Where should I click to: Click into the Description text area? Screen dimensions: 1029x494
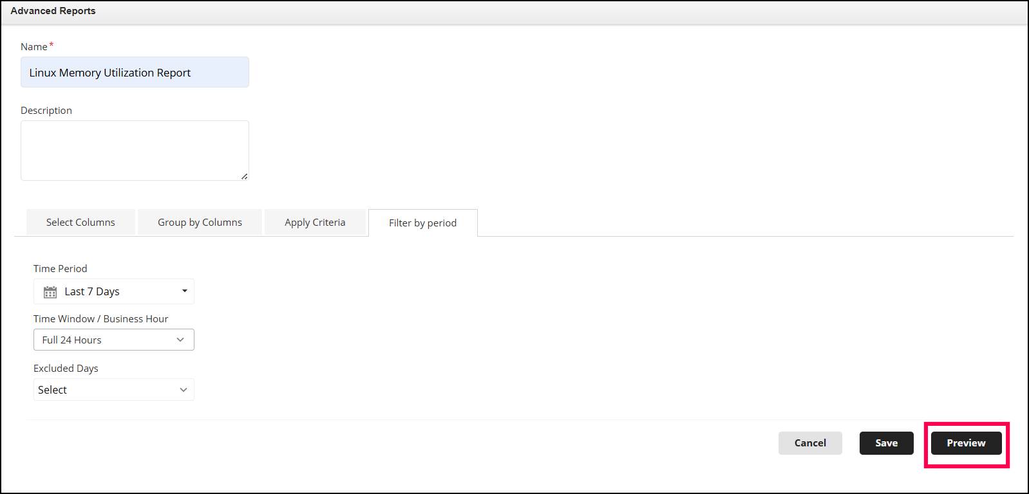[x=135, y=151]
